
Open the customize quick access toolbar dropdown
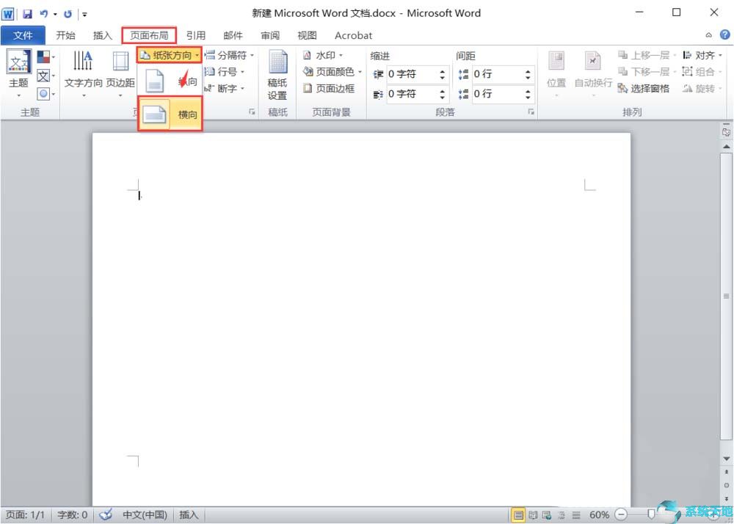[x=84, y=14]
